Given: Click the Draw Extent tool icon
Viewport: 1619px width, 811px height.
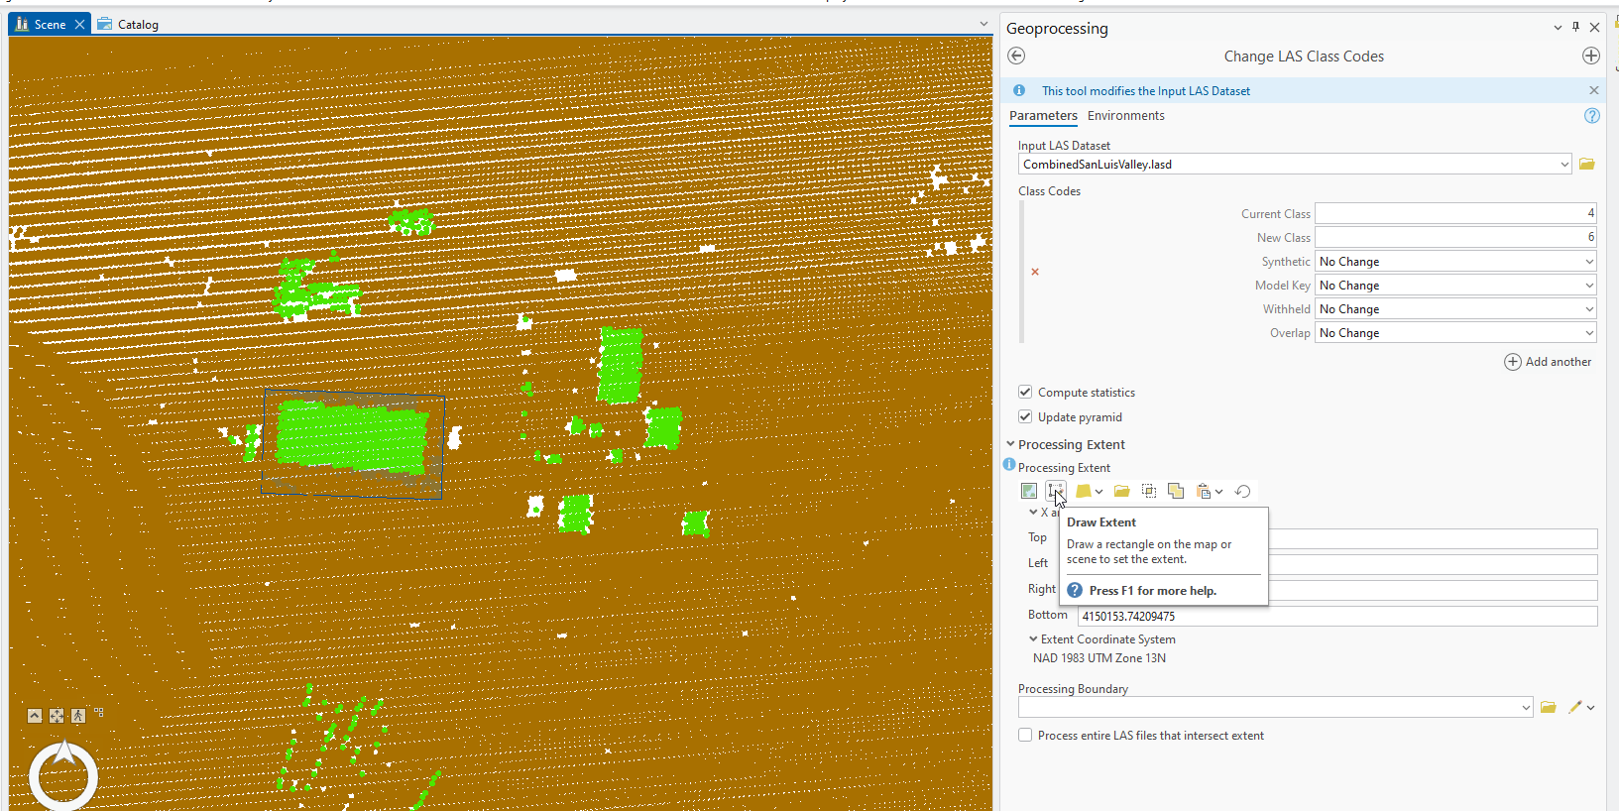Looking at the screenshot, I should point(1055,491).
